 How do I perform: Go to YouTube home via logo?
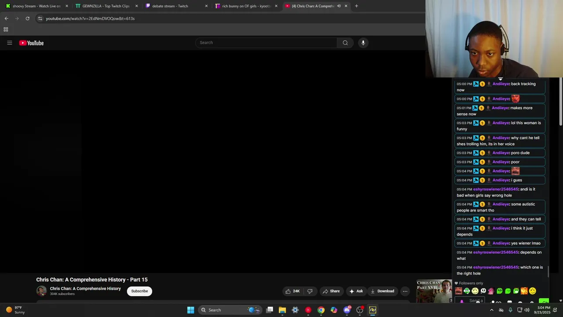(x=31, y=43)
